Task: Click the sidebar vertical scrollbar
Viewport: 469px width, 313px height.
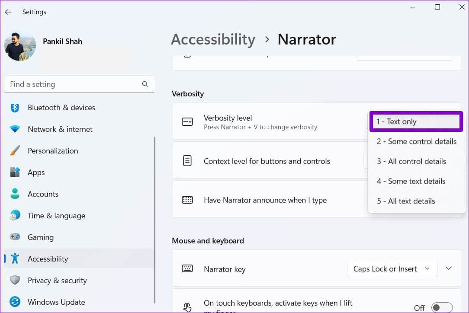Action: point(154,220)
